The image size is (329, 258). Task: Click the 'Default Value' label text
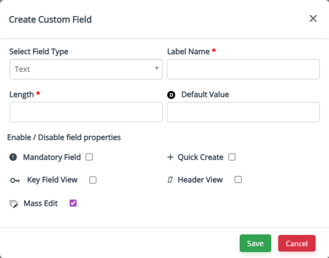coord(205,94)
